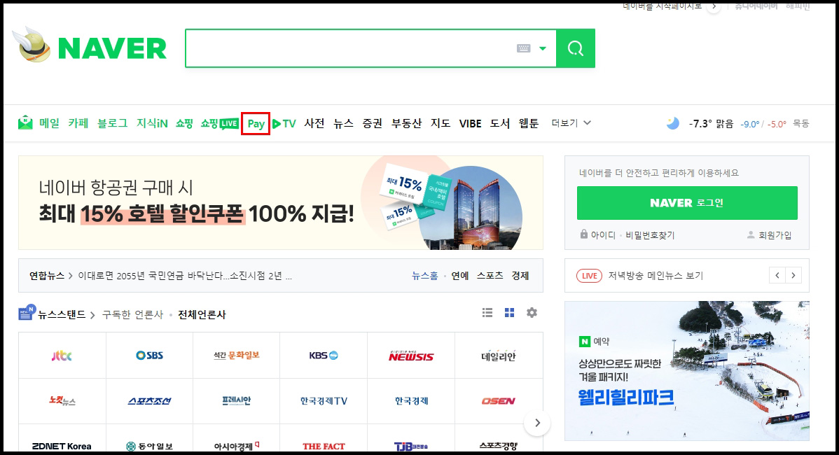Show next live news item arrow
839x455 pixels.
793,275
